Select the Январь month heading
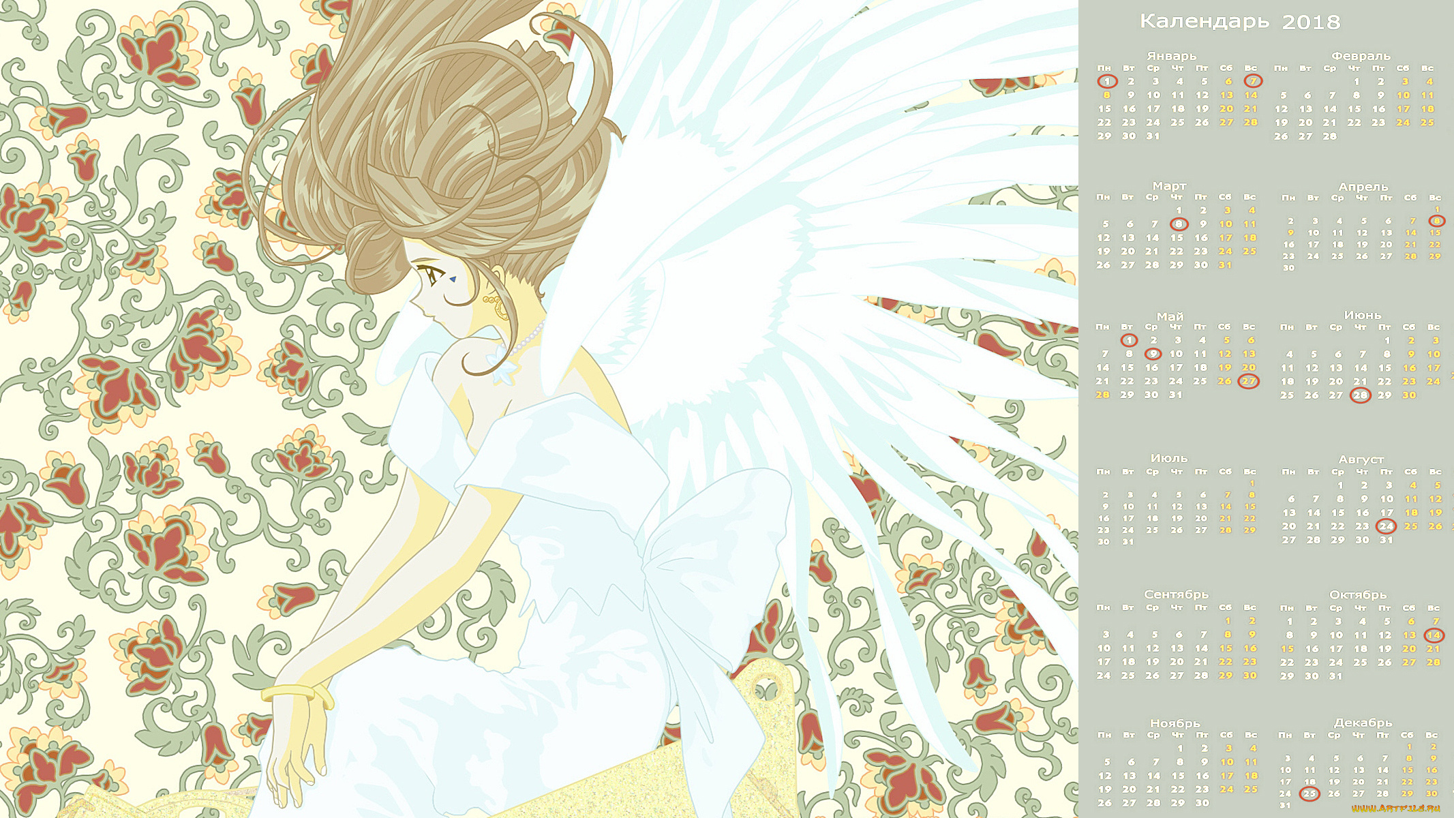Image resolution: width=1454 pixels, height=818 pixels. [1171, 56]
